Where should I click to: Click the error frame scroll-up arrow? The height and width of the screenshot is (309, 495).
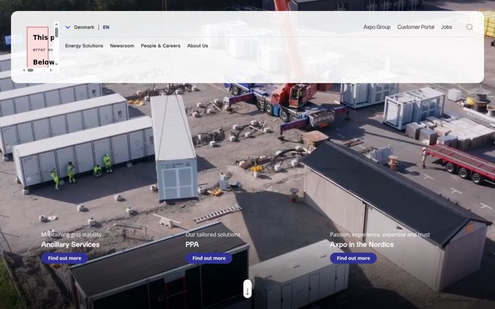[56, 25]
